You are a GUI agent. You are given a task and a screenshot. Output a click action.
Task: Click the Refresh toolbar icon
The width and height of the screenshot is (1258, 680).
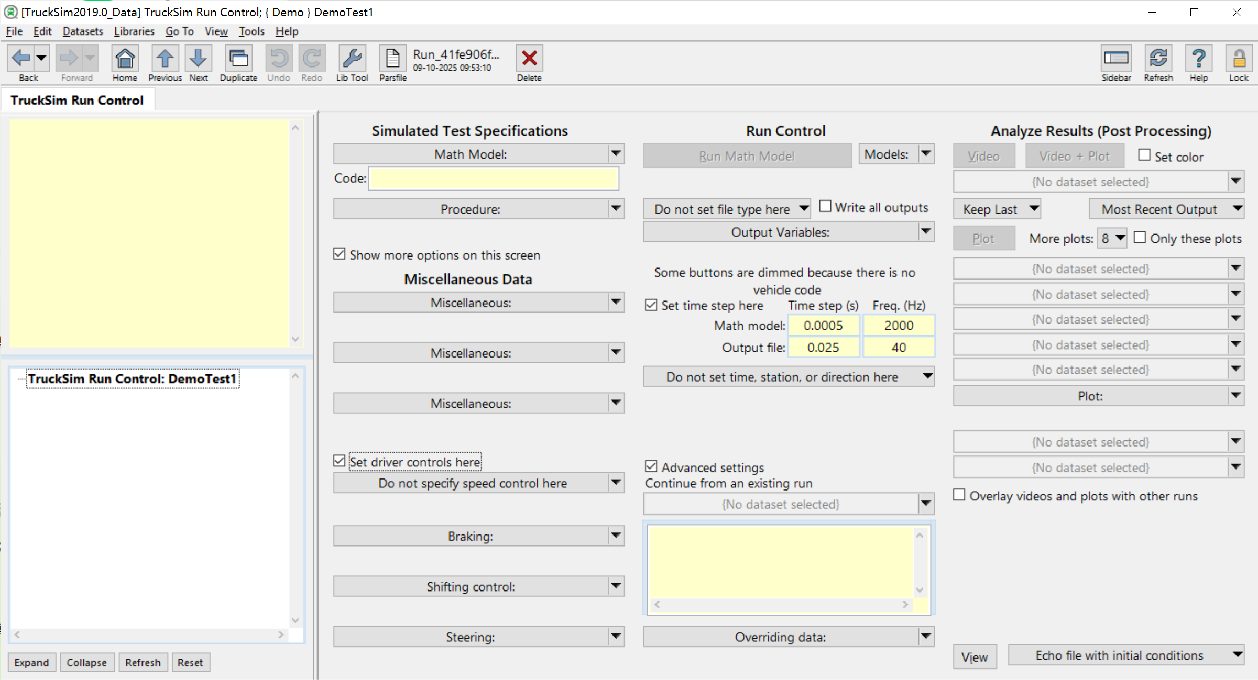point(1158,58)
